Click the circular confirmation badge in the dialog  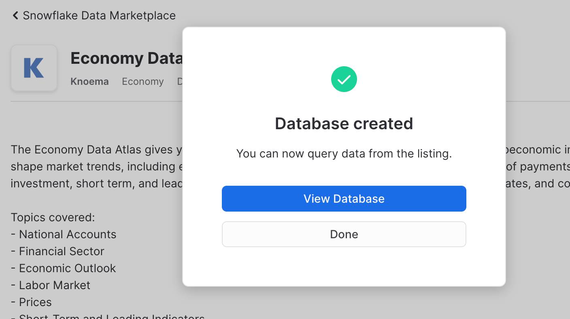point(344,79)
